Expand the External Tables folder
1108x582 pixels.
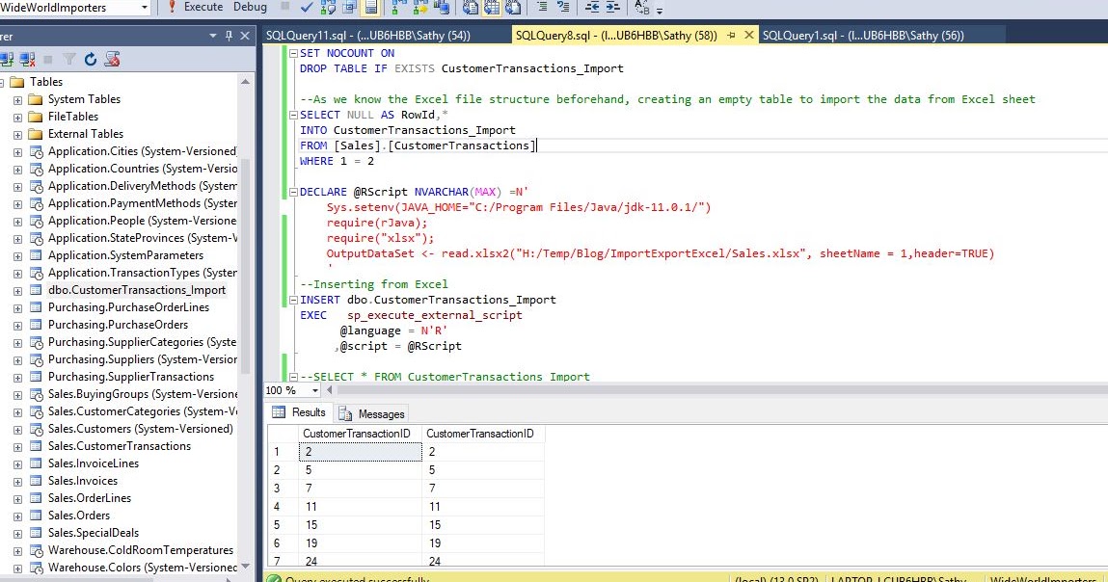[x=17, y=135]
